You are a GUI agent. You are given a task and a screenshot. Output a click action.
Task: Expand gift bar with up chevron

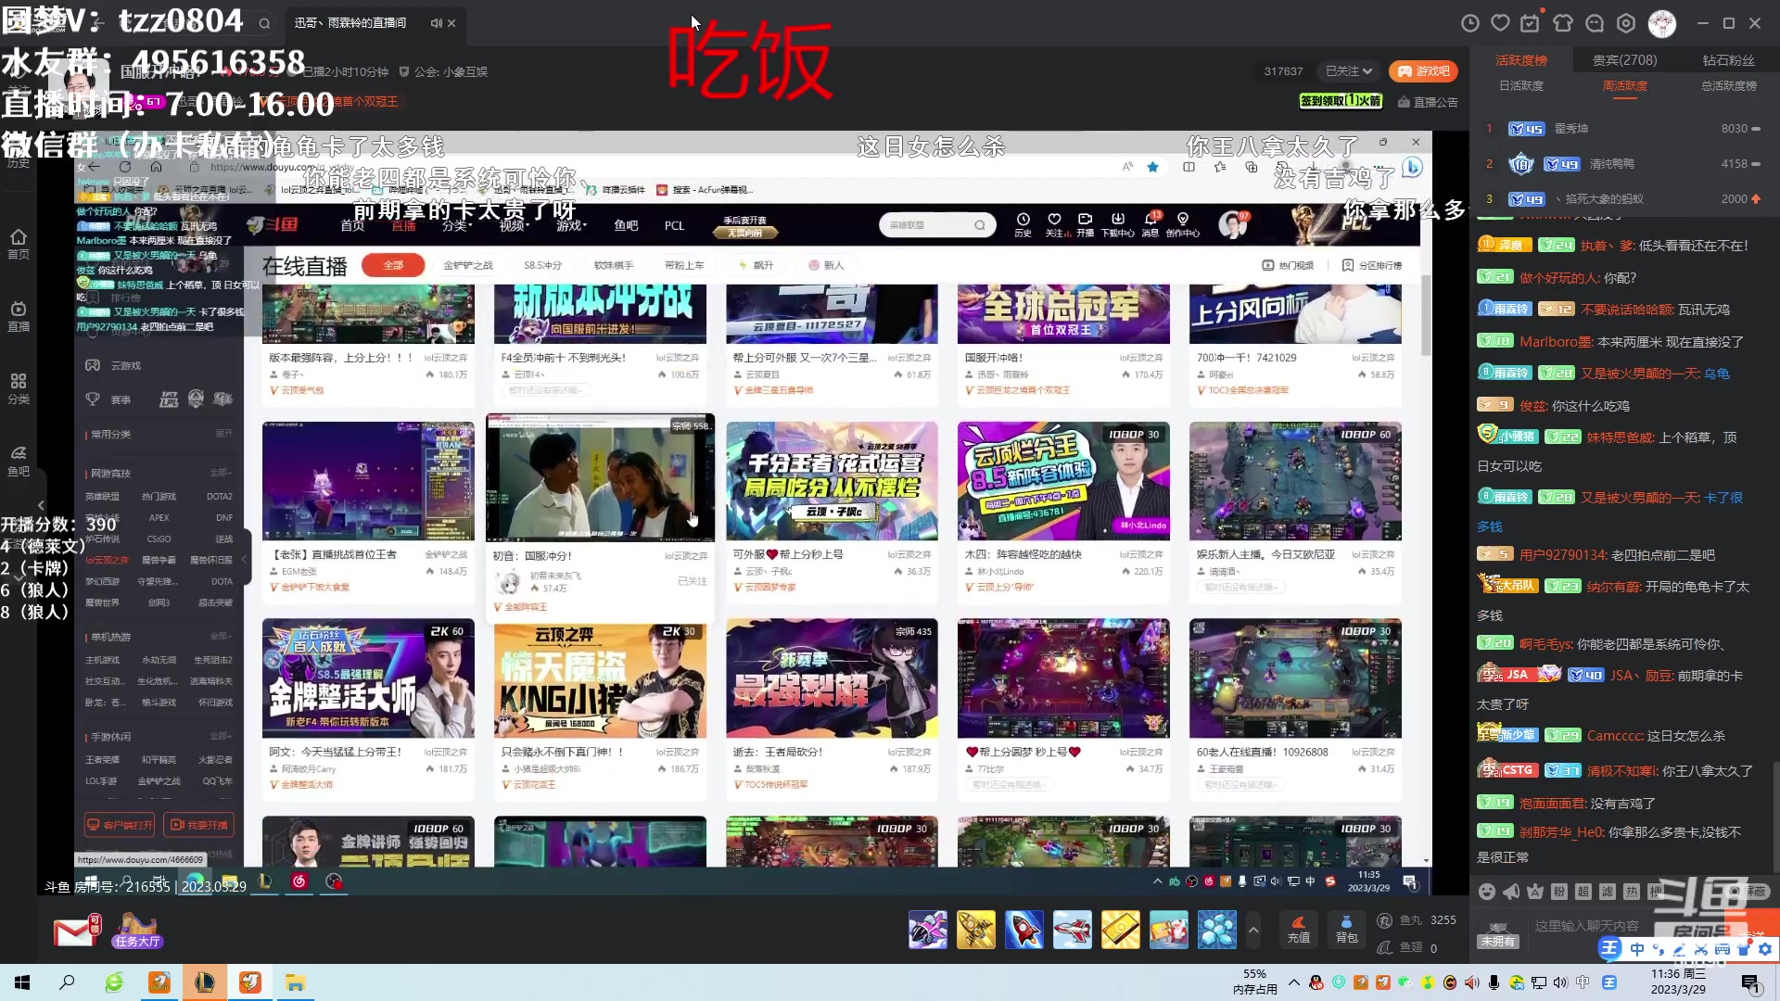[x=1253, y=930]
